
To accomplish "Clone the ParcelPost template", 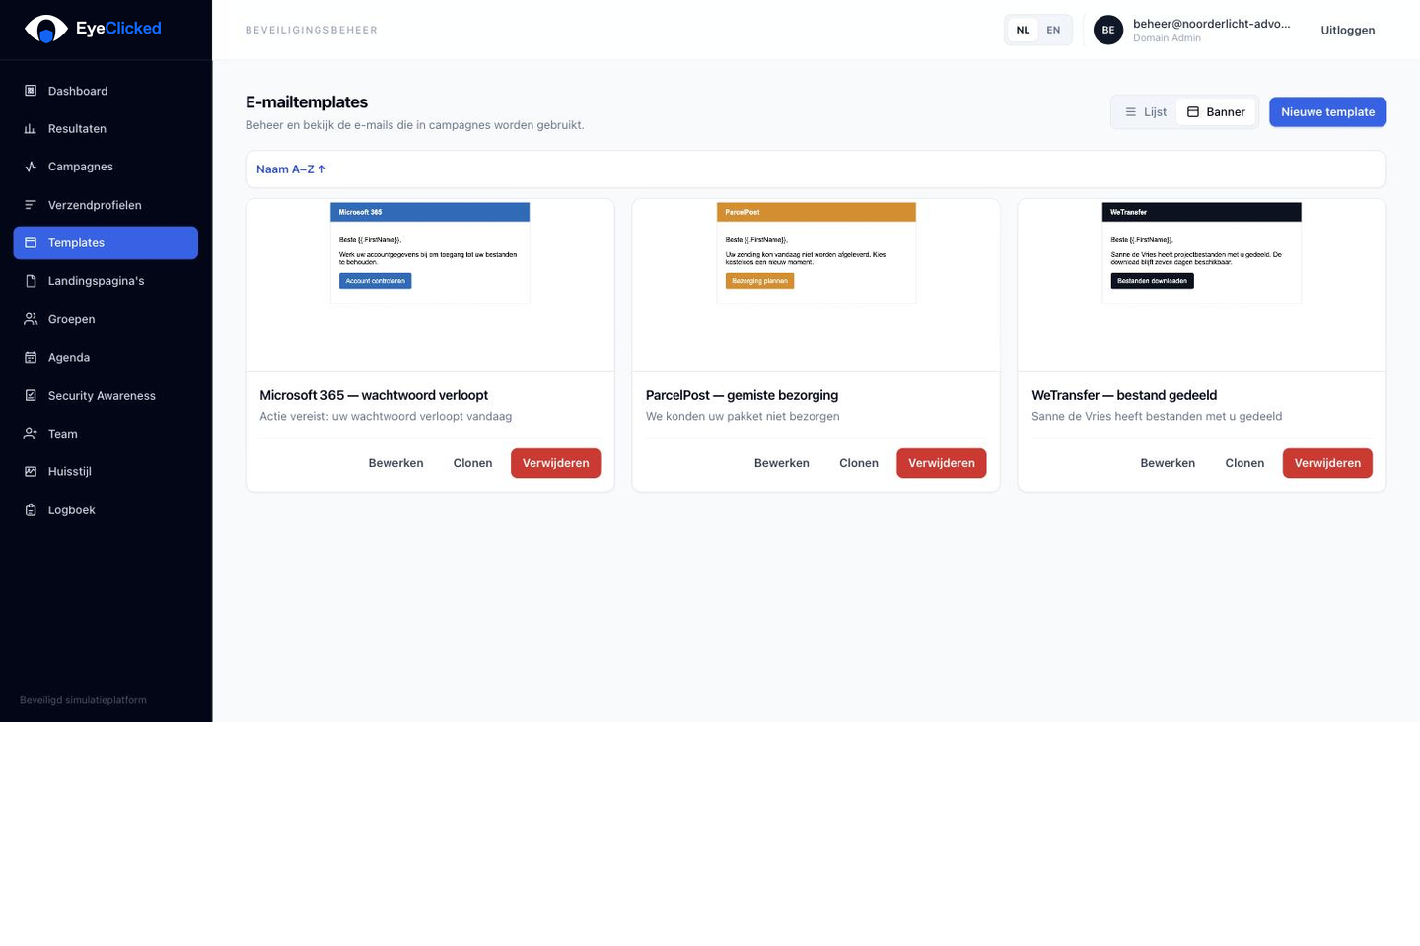I will pos(859,463).
